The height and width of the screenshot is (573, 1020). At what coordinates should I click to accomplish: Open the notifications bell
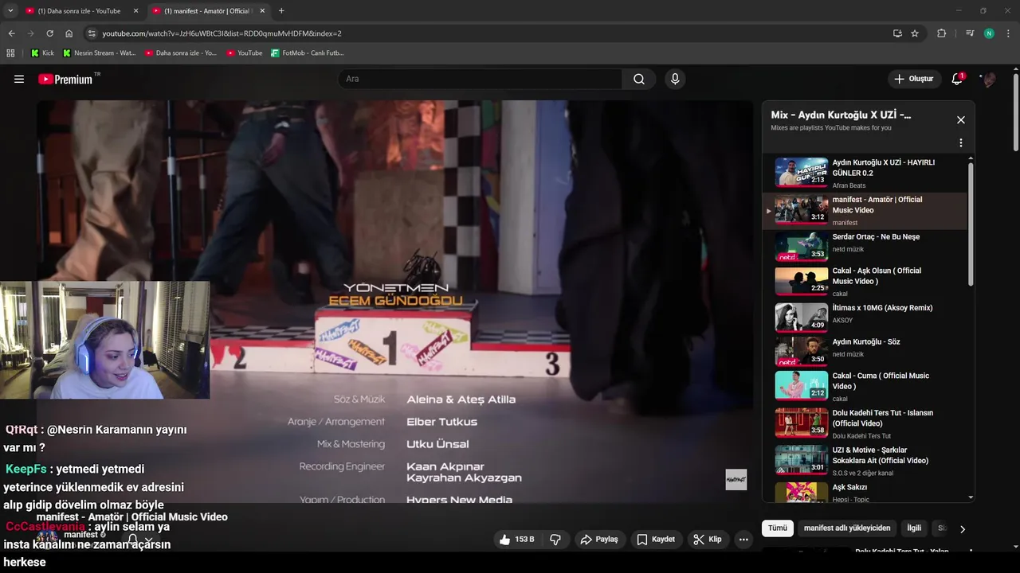point(957,79)
